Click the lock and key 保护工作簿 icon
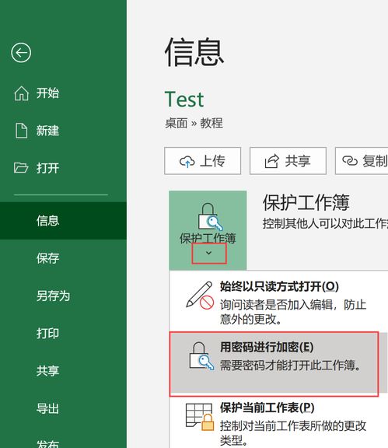This screenshot has height=448, width=388. tap(211, 216)
